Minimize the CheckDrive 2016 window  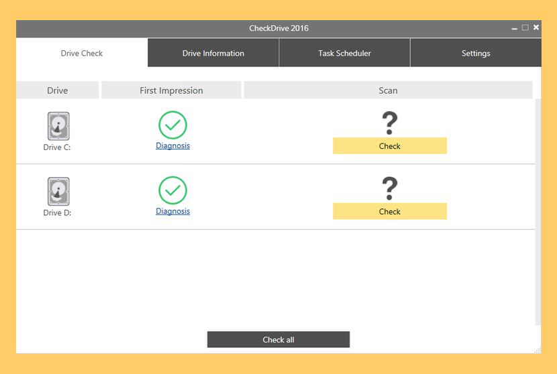click(x=514, y=28)
